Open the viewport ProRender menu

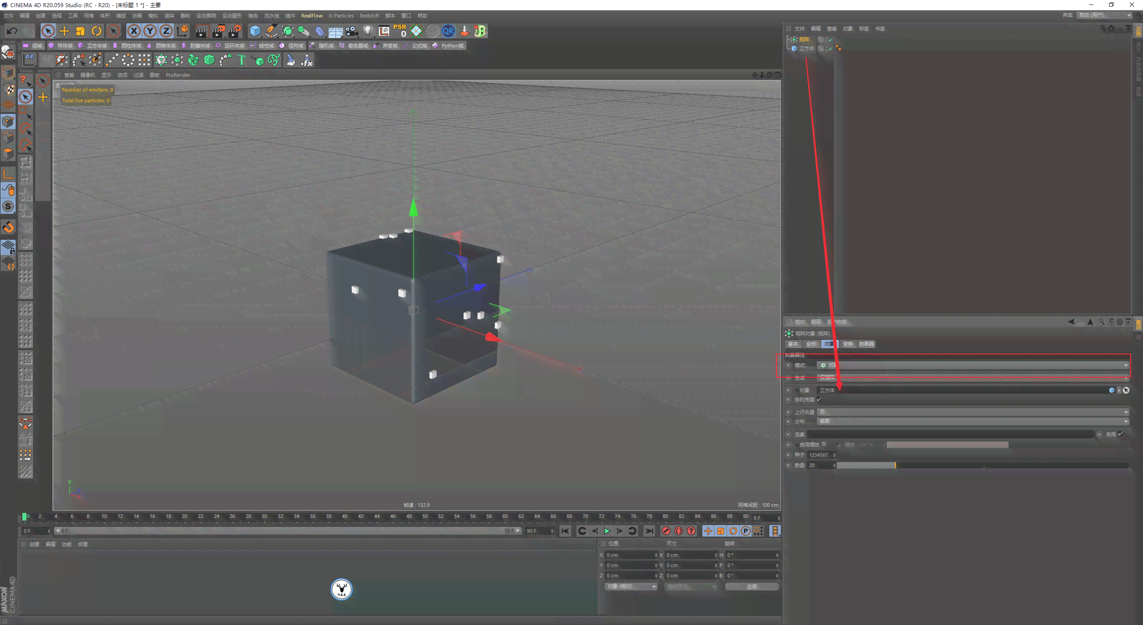[178, 75]
